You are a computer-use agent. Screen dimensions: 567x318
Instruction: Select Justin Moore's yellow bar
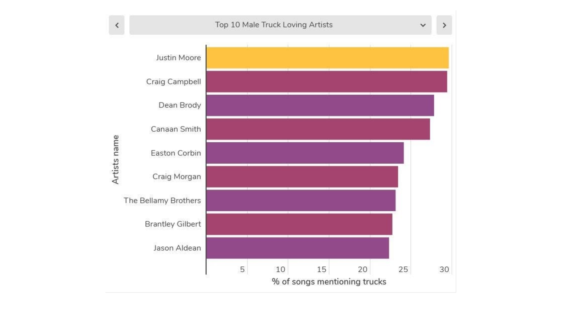point(327,58)
